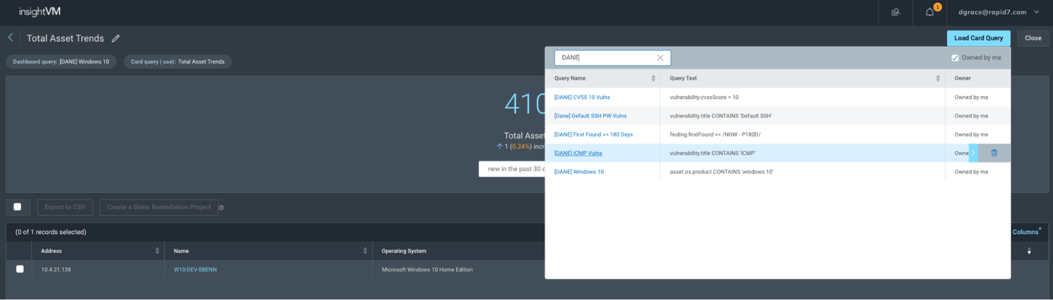Check the box for asset 10.4.21.138
The height and width of the screenshot is (300, 1053).
pyautogui.click(x=20, y=269)
